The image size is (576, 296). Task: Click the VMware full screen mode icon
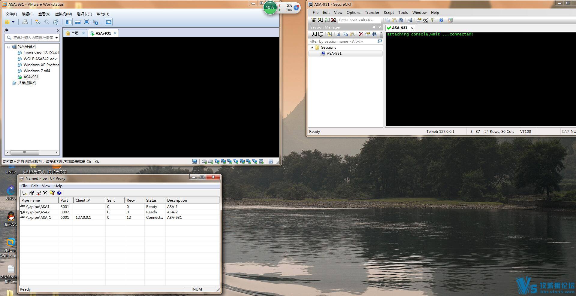pyautogui.click(x=87, y=22)
